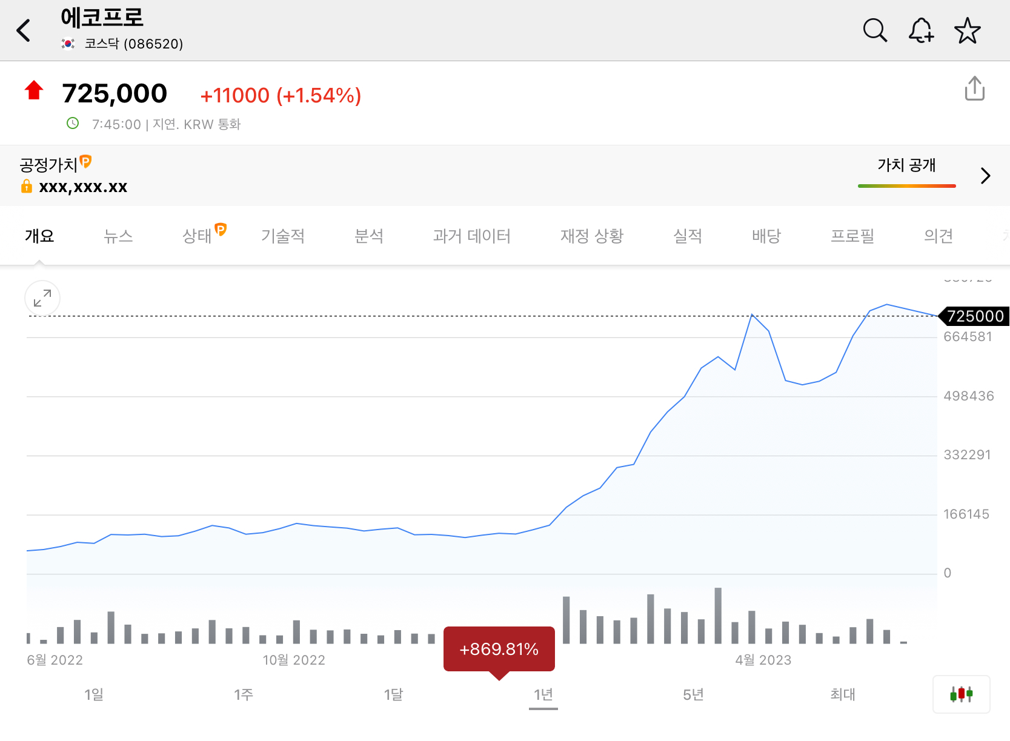
Task: Switch to candlestick chart type
Action: point(961,694)
